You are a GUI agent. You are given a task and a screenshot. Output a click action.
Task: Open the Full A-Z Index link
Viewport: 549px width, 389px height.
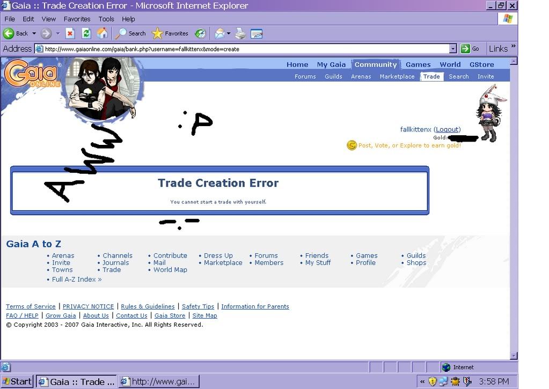tap(77, 280)
